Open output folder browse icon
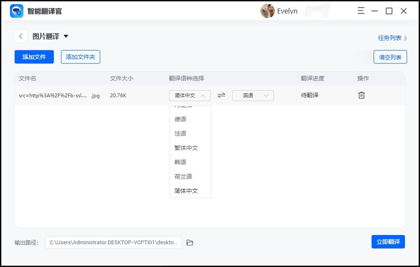Image resolution: width=420 pixels, height=267 pixels. pyautogui.click(x=190, y=243)
